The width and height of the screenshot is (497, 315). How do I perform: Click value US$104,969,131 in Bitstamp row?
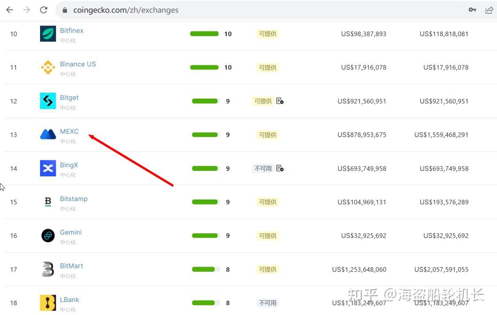pos(361,202)
